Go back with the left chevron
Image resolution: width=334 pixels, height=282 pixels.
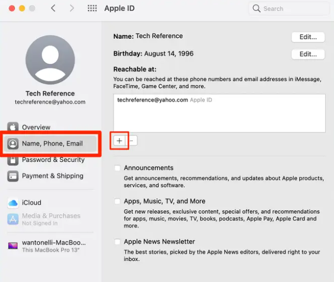[53, 8]
